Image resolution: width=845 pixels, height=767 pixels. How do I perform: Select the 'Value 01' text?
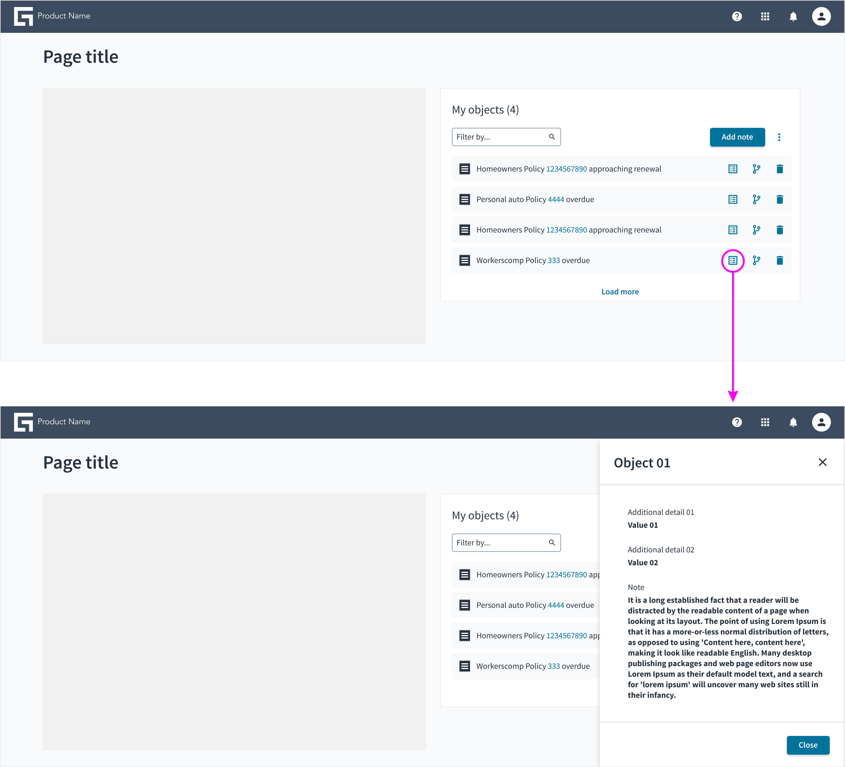[643, 525]
